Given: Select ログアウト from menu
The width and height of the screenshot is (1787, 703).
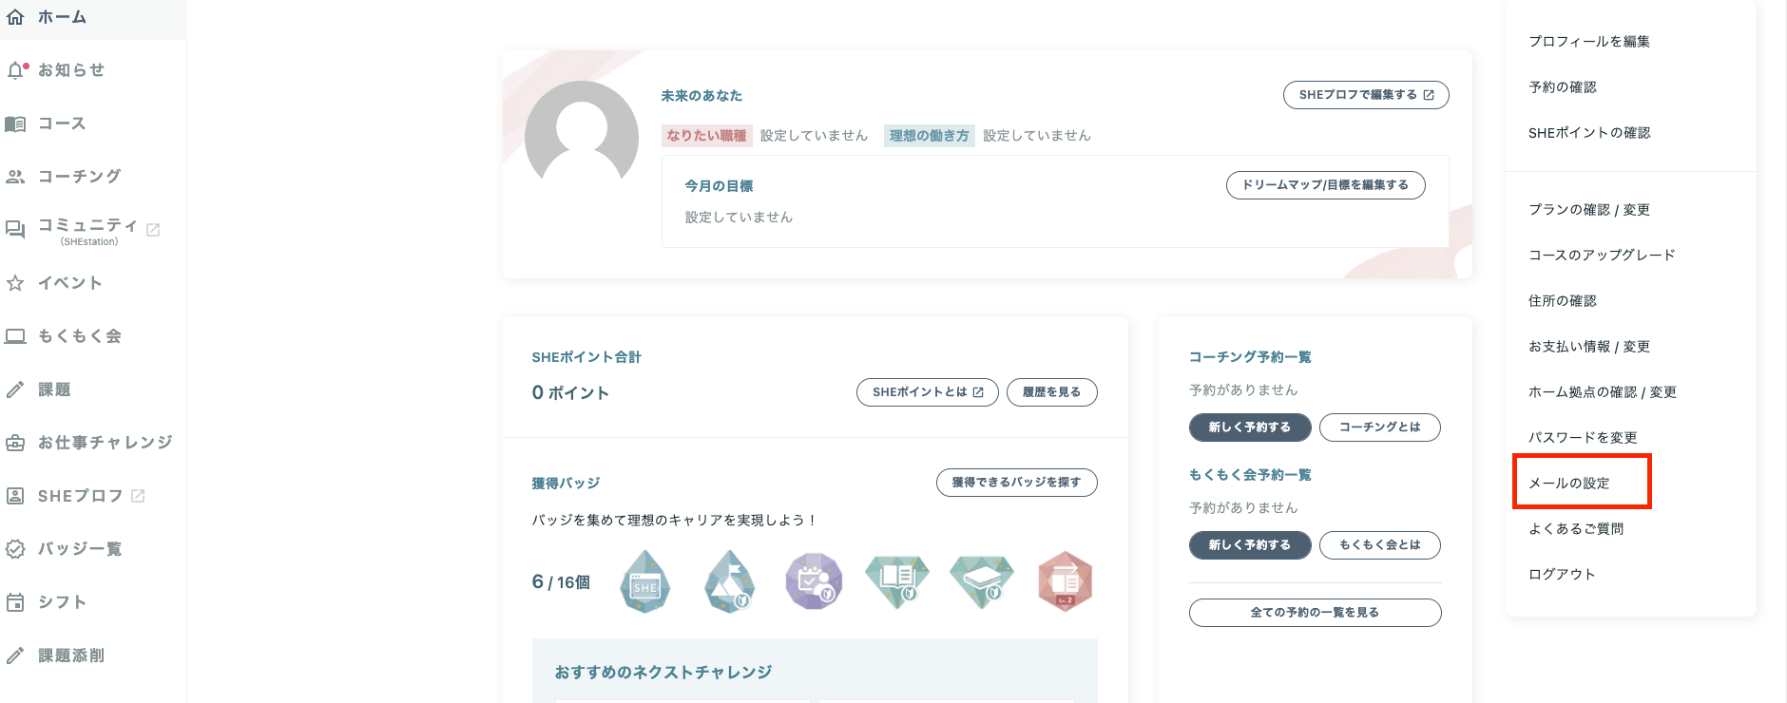Looking at the screenshot, I should click(1562, 574).
